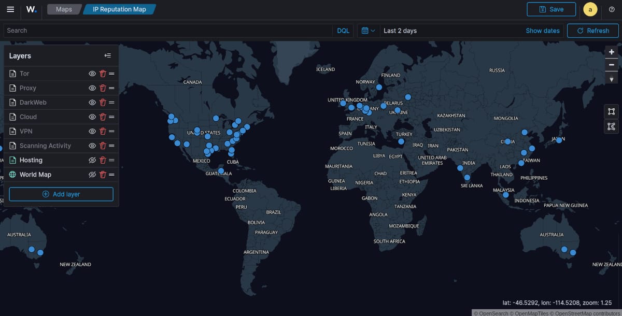
Task: Open the main hamburger menu
Action: click(x=10, y=9)
